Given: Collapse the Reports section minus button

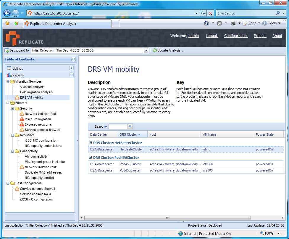Looking at the screenshot, I should 71,75.
